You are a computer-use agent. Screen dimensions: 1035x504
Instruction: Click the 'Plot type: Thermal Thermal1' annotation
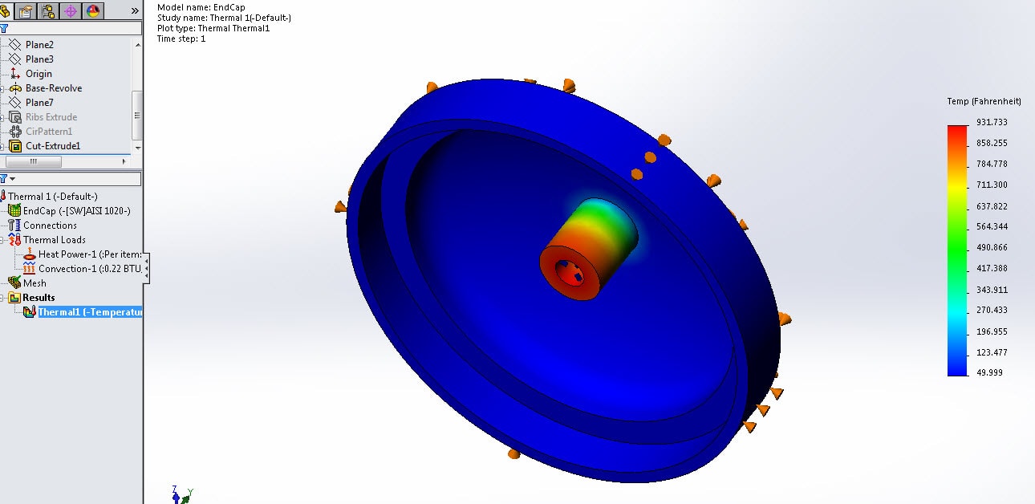(x=213, y=28)
